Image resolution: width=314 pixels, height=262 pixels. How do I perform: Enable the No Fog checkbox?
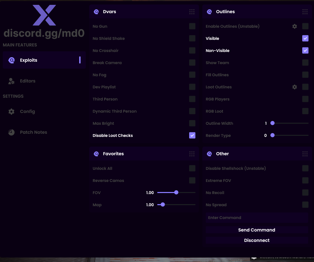point(192,75)
